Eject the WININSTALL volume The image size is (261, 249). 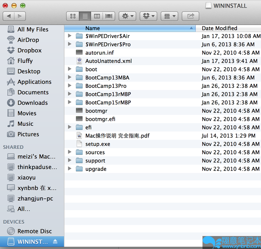point(55,242)
